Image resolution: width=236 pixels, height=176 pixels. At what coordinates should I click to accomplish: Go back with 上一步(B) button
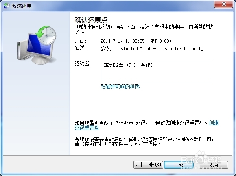tap(148, 165)
